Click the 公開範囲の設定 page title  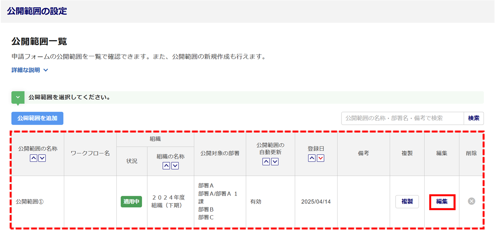pyautogui.click(x=37, y=11)
